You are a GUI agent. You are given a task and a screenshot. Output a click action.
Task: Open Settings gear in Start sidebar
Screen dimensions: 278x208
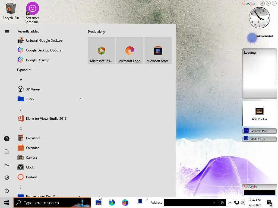pos(7,178)
